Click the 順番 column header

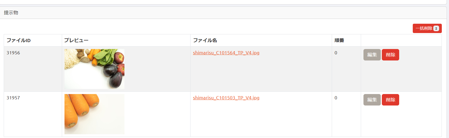(339, 40)
